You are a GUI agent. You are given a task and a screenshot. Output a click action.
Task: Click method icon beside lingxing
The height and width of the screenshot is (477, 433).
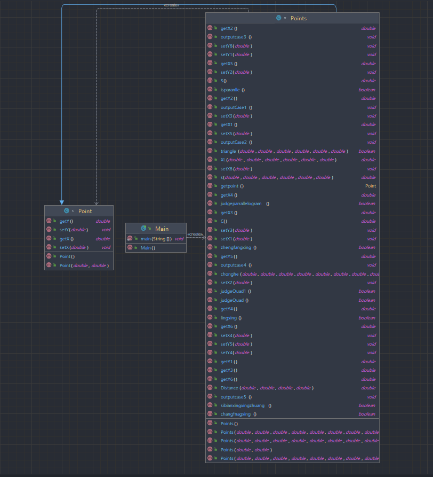coord(210,318)
